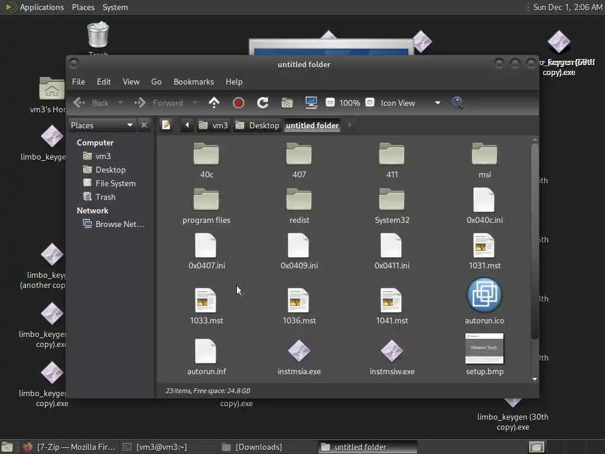Open the File menu
Image resolution: width=605 pixels, height=454 pixels.
pyautogui.click(x=79, y=82)
